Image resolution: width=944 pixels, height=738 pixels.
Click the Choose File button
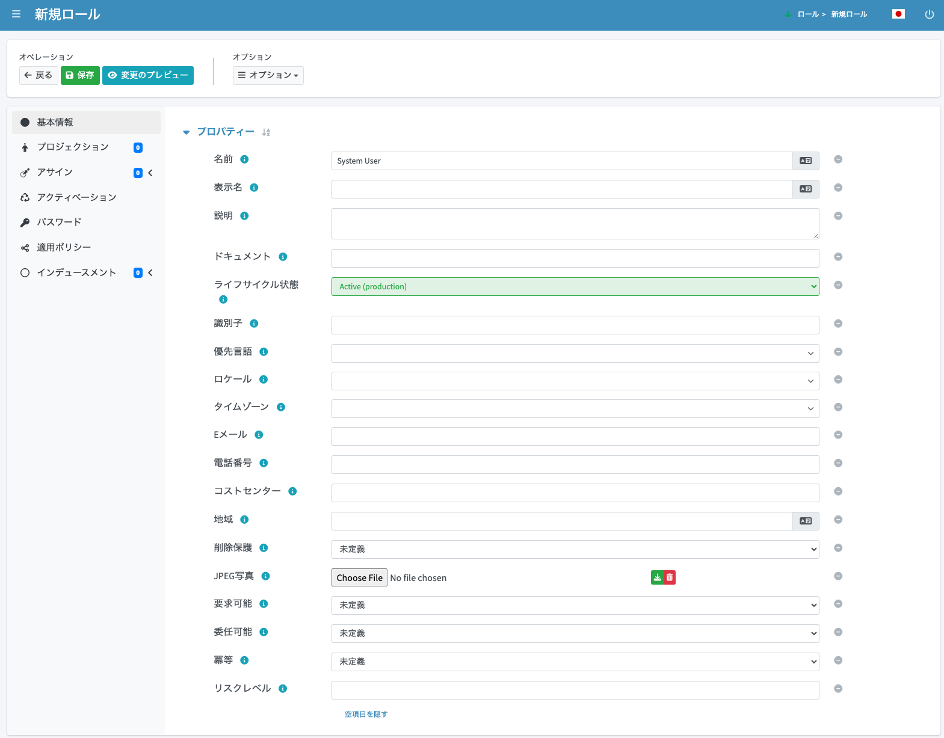coord(359,577)
